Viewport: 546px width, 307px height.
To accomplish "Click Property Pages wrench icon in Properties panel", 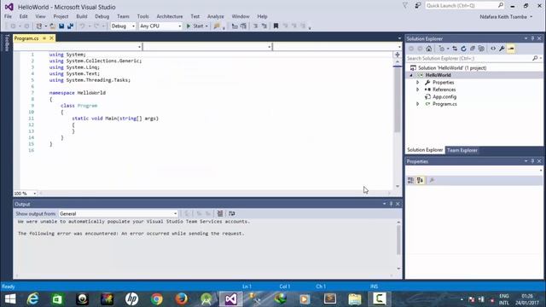I will click(x=432, y=180).
